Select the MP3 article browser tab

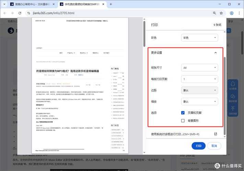(x=82, y=4)
